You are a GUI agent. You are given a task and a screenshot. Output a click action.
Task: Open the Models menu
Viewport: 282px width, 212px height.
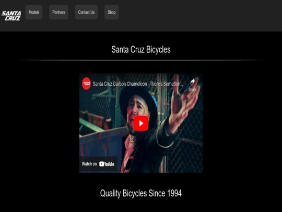34,12
